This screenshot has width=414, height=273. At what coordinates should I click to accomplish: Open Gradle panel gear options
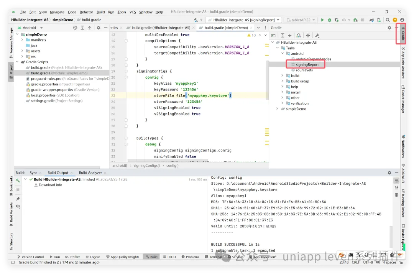389,28
